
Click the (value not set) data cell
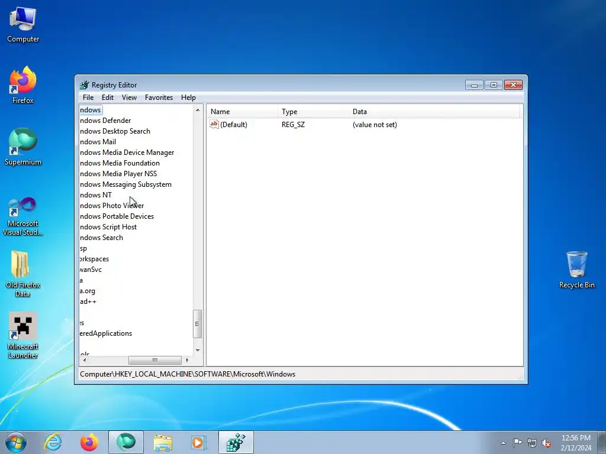[375, 124]
